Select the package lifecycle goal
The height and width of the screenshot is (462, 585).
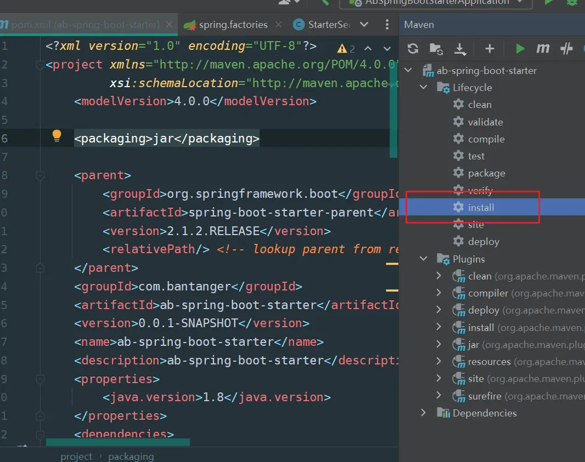click(x=486, y=173)
